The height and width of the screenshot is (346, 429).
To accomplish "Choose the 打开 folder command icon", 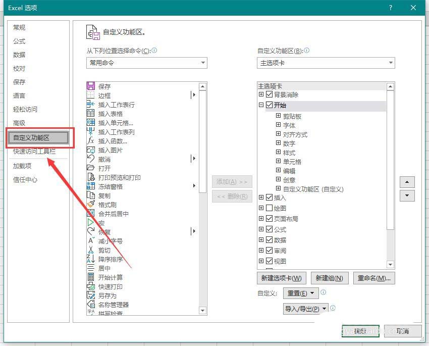I will 90,168.
